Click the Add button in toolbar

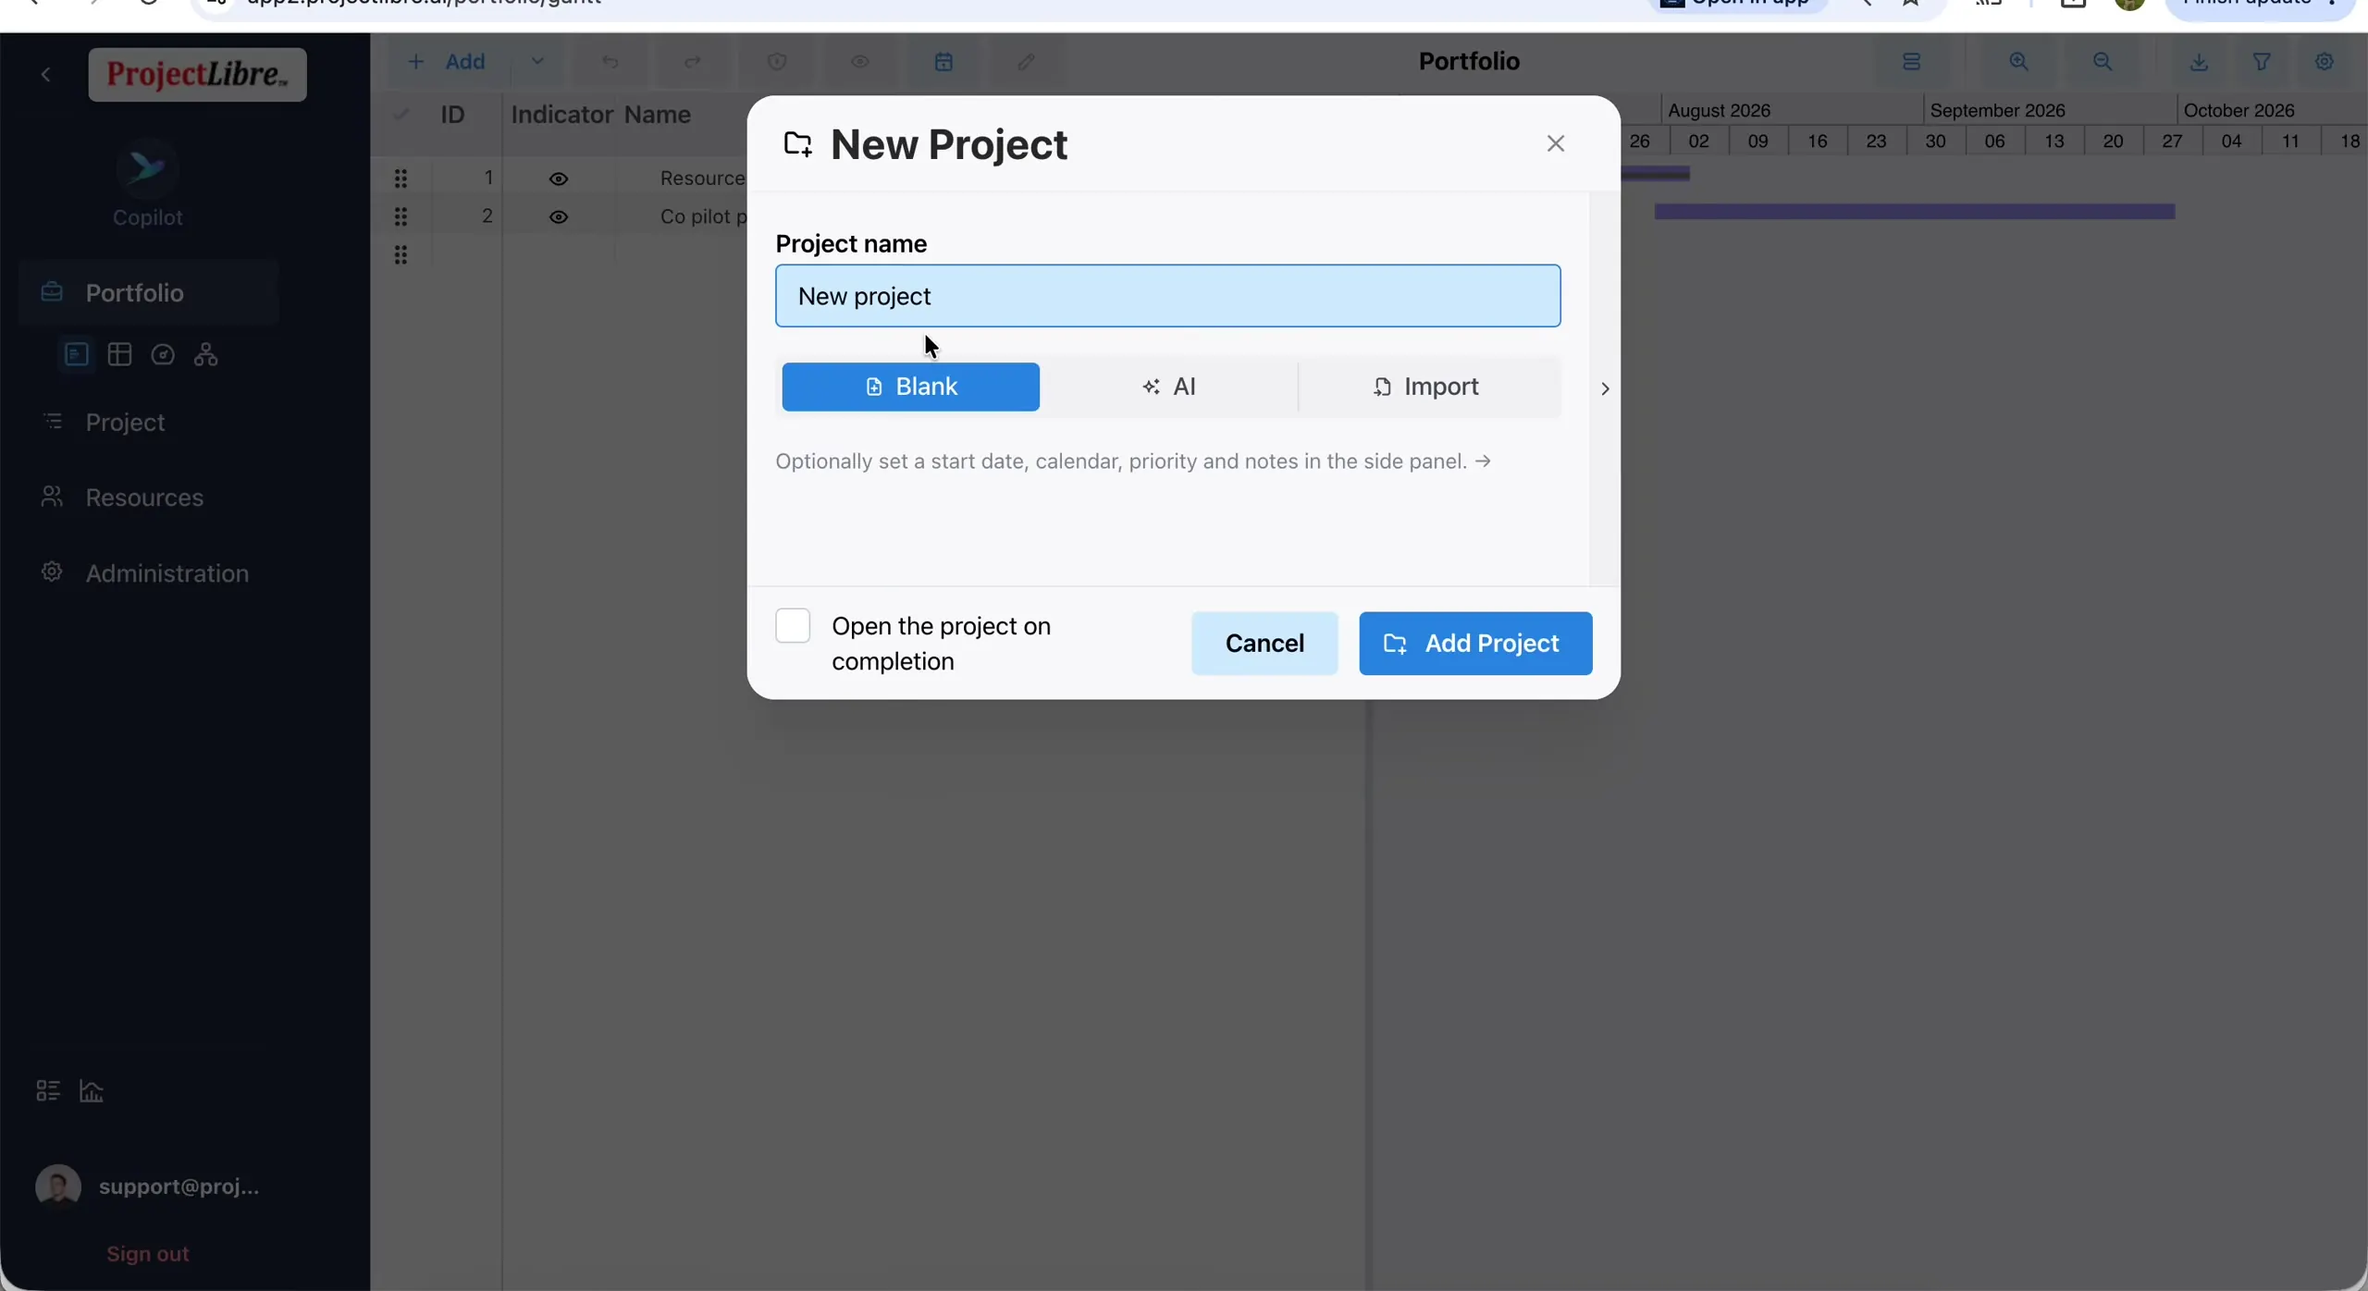coord(447,62)
